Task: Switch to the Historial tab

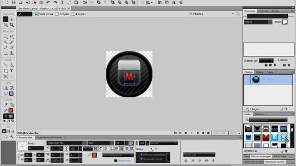Action: tap(263, 11)
